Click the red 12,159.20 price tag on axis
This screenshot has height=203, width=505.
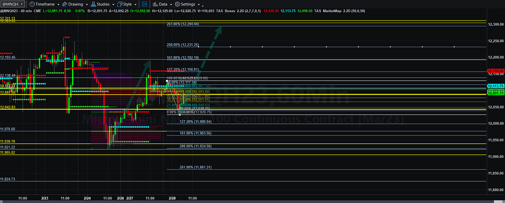496,71
